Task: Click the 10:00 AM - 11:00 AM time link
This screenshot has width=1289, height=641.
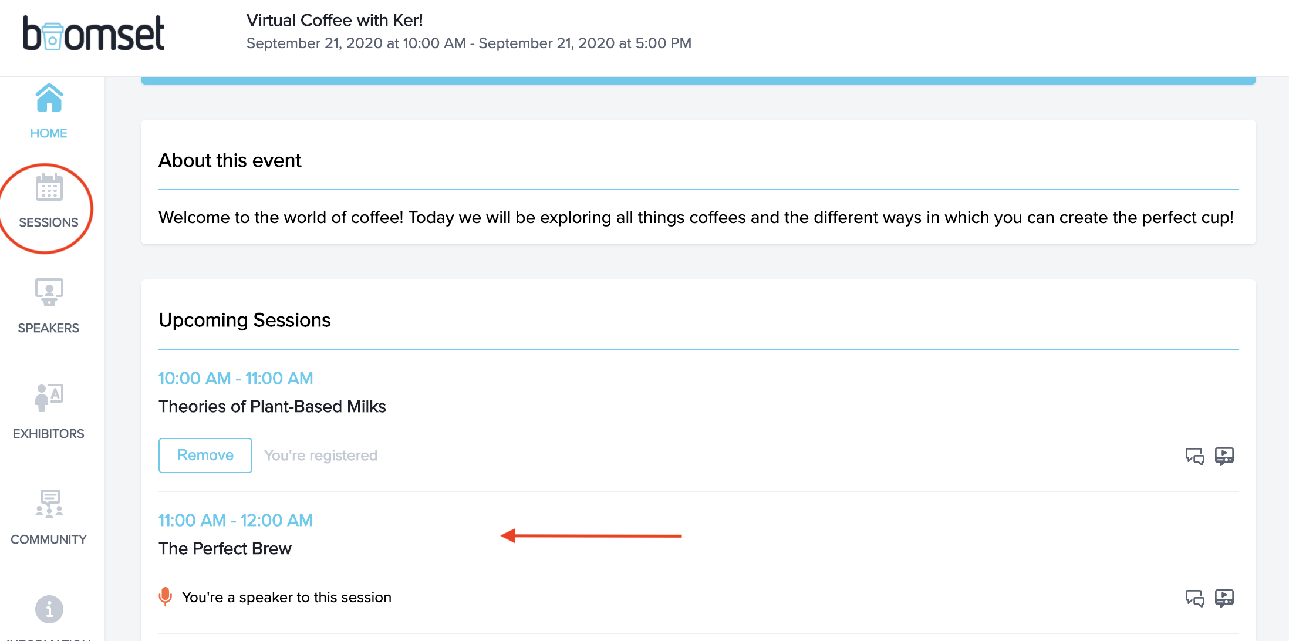Action: click(235, 379)
